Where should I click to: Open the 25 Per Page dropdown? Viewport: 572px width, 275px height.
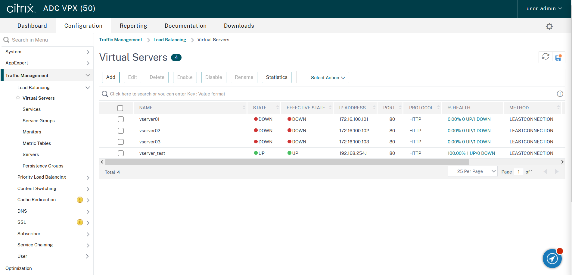(472, 171)
